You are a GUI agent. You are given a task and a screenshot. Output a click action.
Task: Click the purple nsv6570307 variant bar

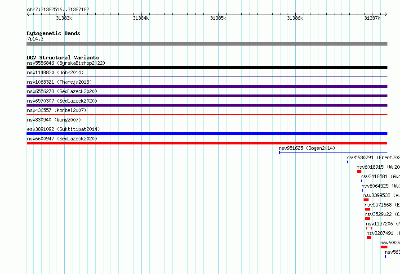tap(207, 105)
